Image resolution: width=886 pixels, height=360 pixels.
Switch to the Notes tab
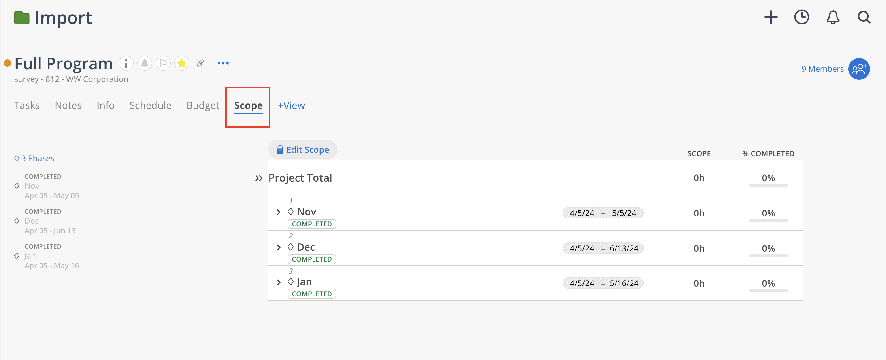[68, 105]
